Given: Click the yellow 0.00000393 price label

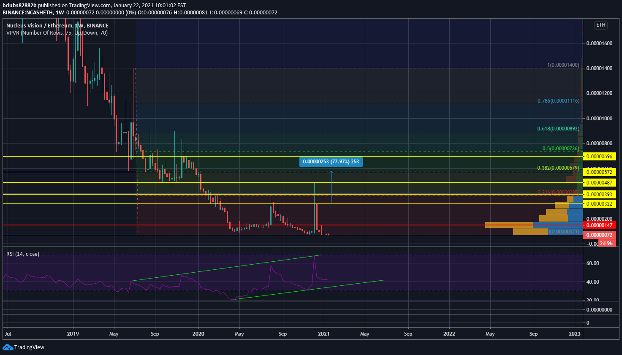Looking at the screenshot, I should pos(599,195).
